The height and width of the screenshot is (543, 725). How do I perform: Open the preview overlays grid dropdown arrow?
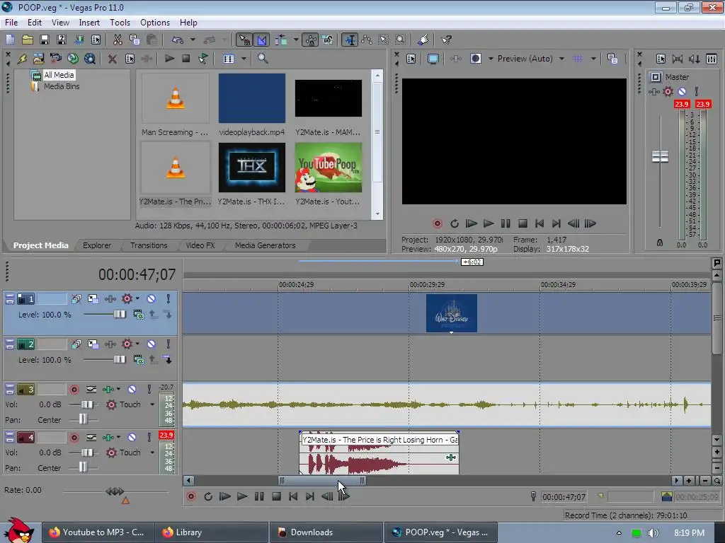(x=593, y=59)
